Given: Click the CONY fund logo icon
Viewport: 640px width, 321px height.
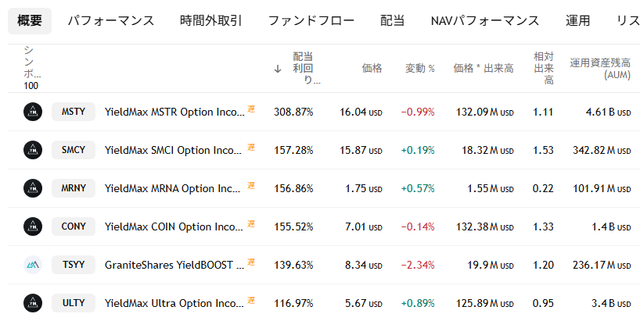Looking at the screenshot, I should coord(33,226).
